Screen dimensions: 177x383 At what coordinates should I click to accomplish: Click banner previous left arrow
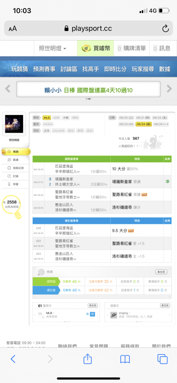(8, 89)
